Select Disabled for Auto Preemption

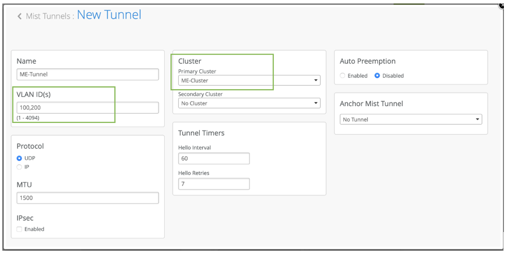point(377,76)
